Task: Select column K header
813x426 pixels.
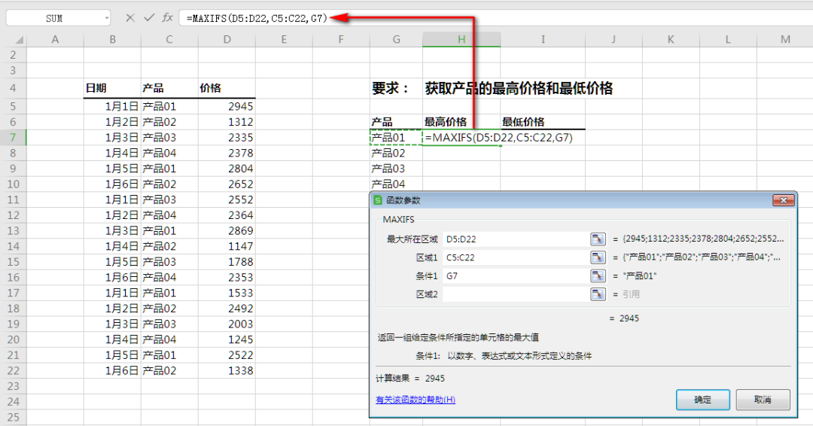Action: tap(671, 39)
